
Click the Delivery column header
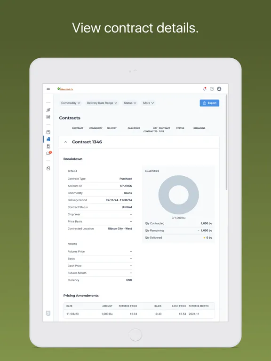[x=112, y=128]
